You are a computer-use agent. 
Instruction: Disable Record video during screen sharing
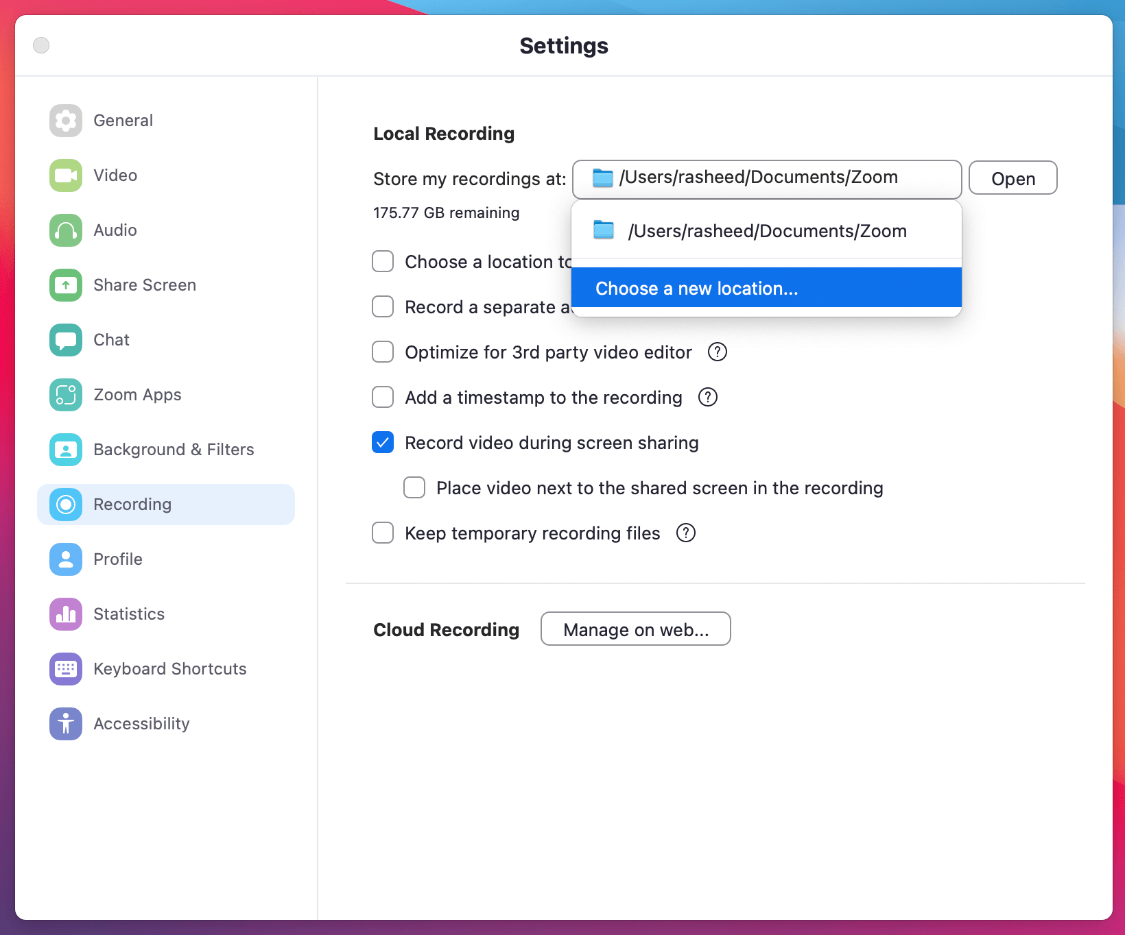coord(382,442)
